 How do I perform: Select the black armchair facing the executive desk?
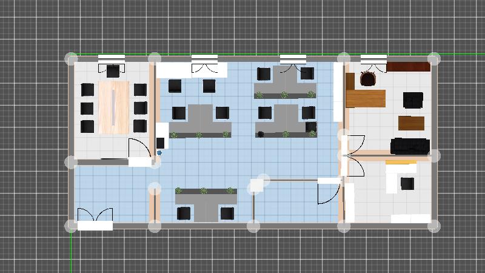(413, 99)
